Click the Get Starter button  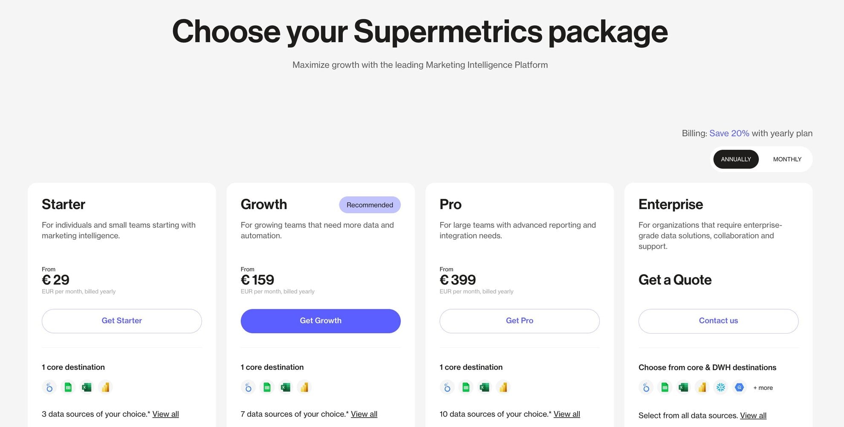point(121,321)
